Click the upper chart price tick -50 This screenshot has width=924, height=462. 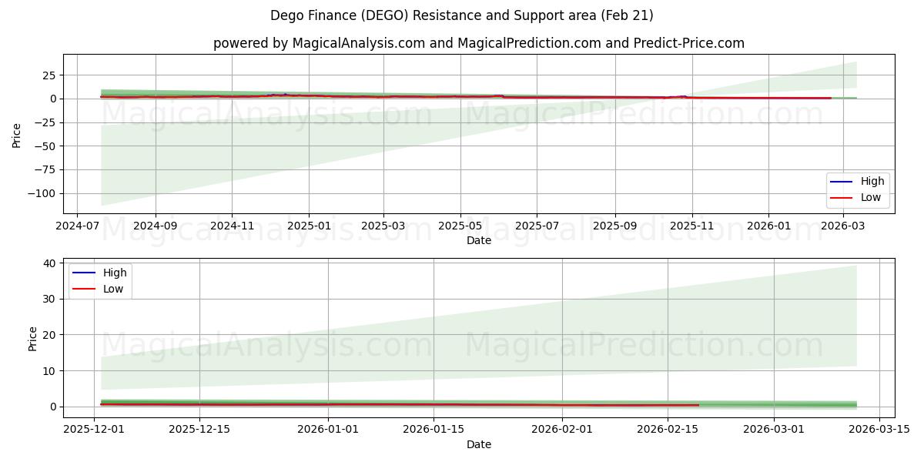(x=45, y=146)
